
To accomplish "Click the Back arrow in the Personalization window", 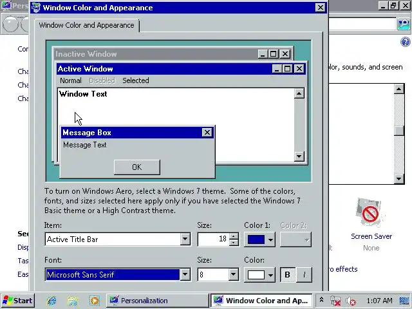I will click(10, 24).
